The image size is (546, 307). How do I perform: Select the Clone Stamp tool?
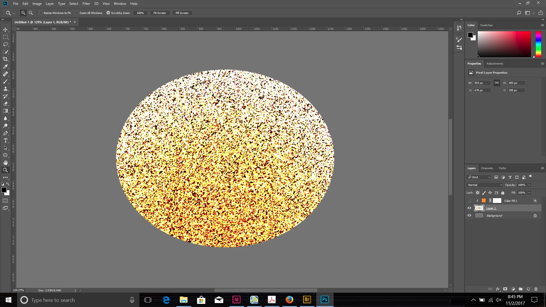5,89
